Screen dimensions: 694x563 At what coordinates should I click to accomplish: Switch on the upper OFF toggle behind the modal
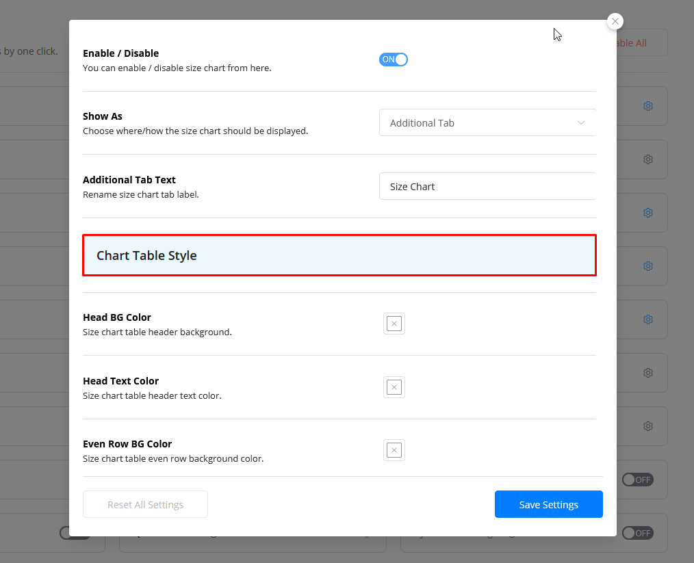(x=637, y=480)
